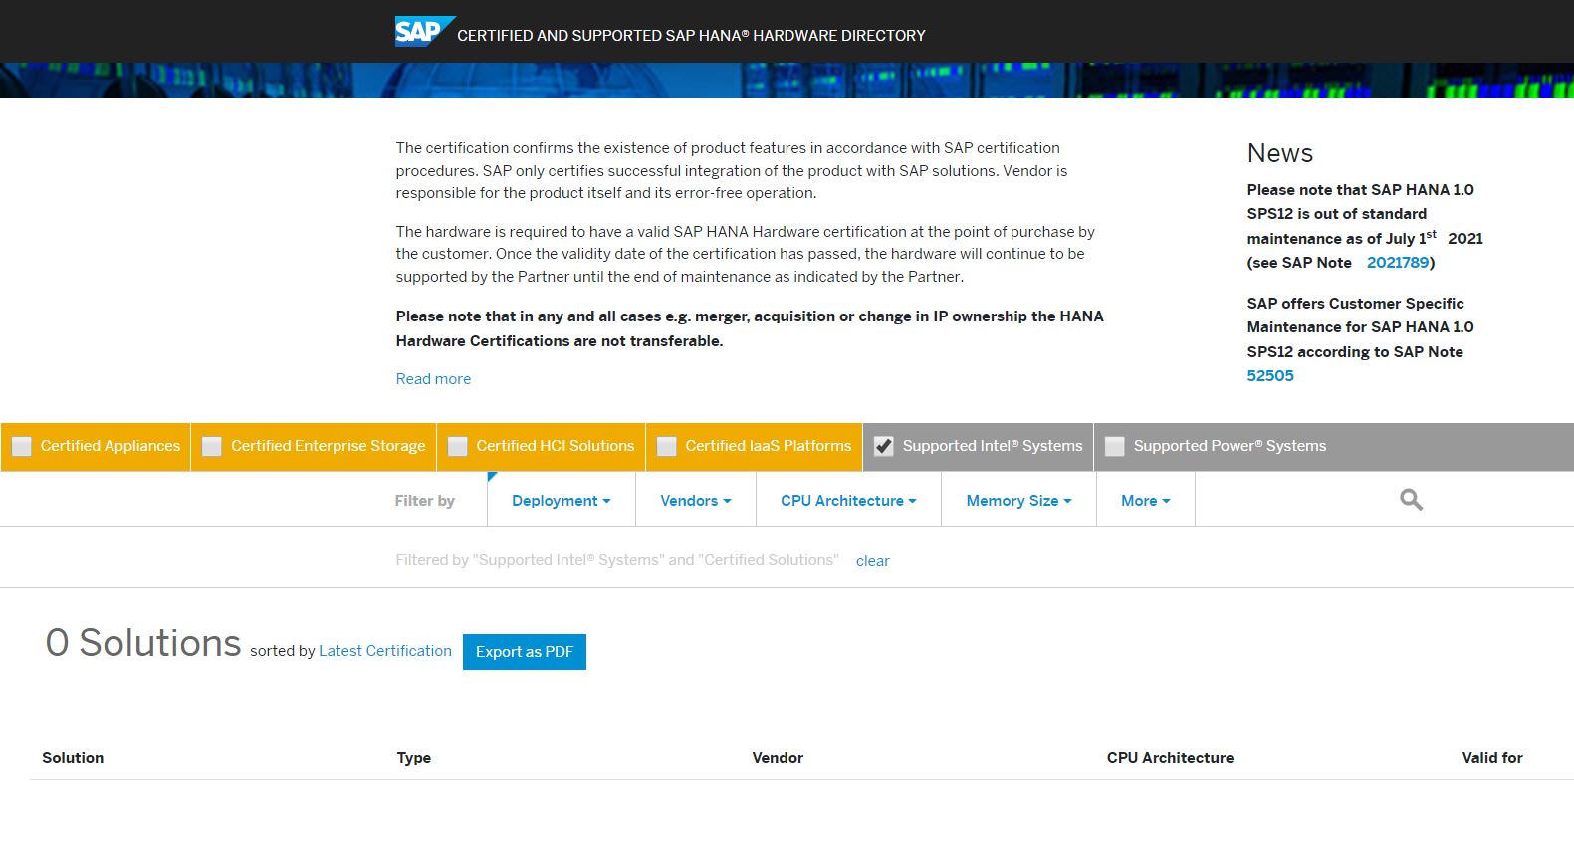Open SAP Note 52505 link

point(1270,376)
